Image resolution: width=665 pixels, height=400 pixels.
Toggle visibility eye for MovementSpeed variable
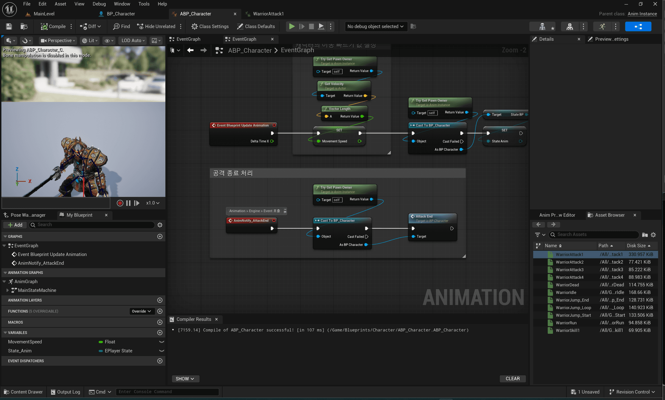(161, 342)
